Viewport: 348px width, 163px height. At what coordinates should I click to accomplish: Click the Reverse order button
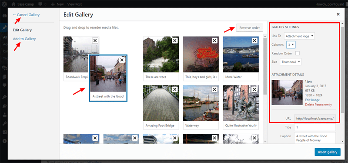coord(249,28)
